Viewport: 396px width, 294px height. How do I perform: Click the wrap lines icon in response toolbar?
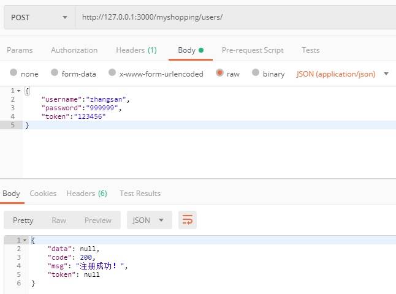coord(188,220)
